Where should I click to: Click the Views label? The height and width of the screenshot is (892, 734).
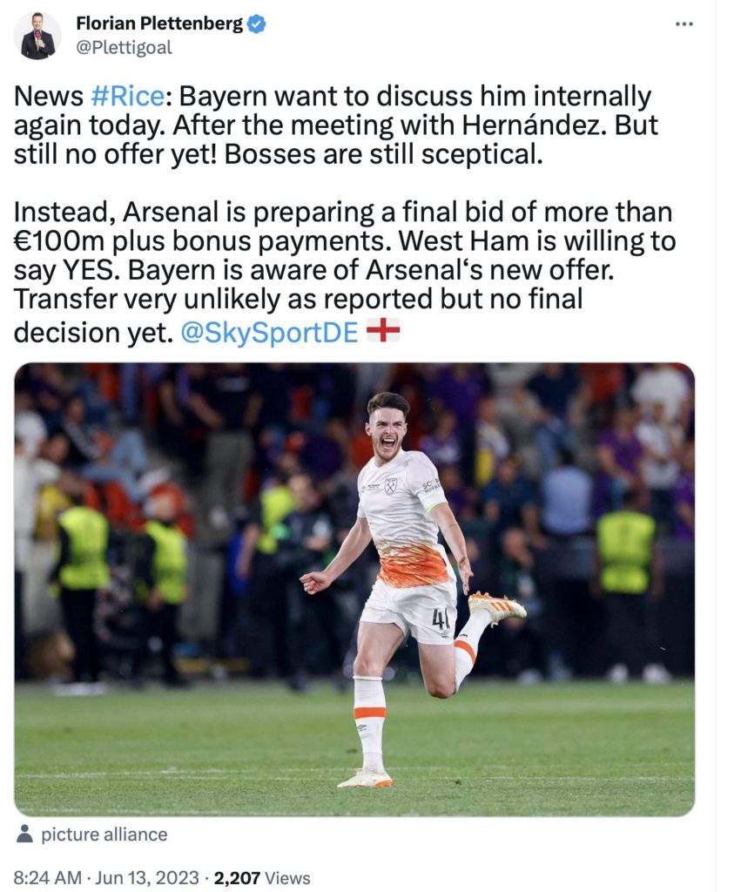point(287,877)
